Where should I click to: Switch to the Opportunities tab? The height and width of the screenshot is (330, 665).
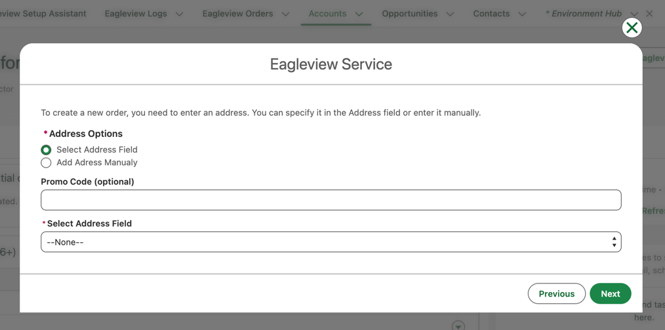(x=409, y=14)
